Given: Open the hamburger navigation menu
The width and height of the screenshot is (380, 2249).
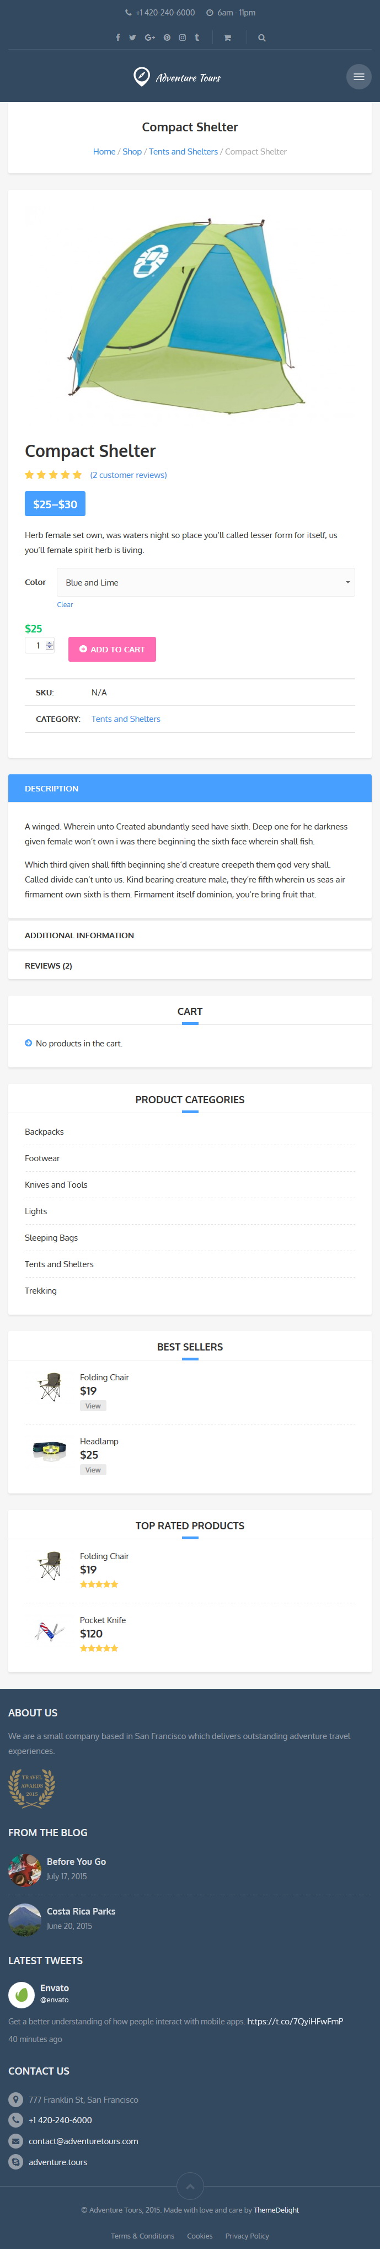Looking at the screenshot, I should tap(358, 77).
